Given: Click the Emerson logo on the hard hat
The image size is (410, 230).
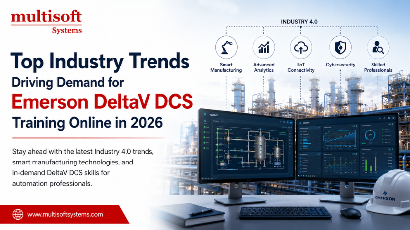Looking at the screenshot, I should click(385, 196).
